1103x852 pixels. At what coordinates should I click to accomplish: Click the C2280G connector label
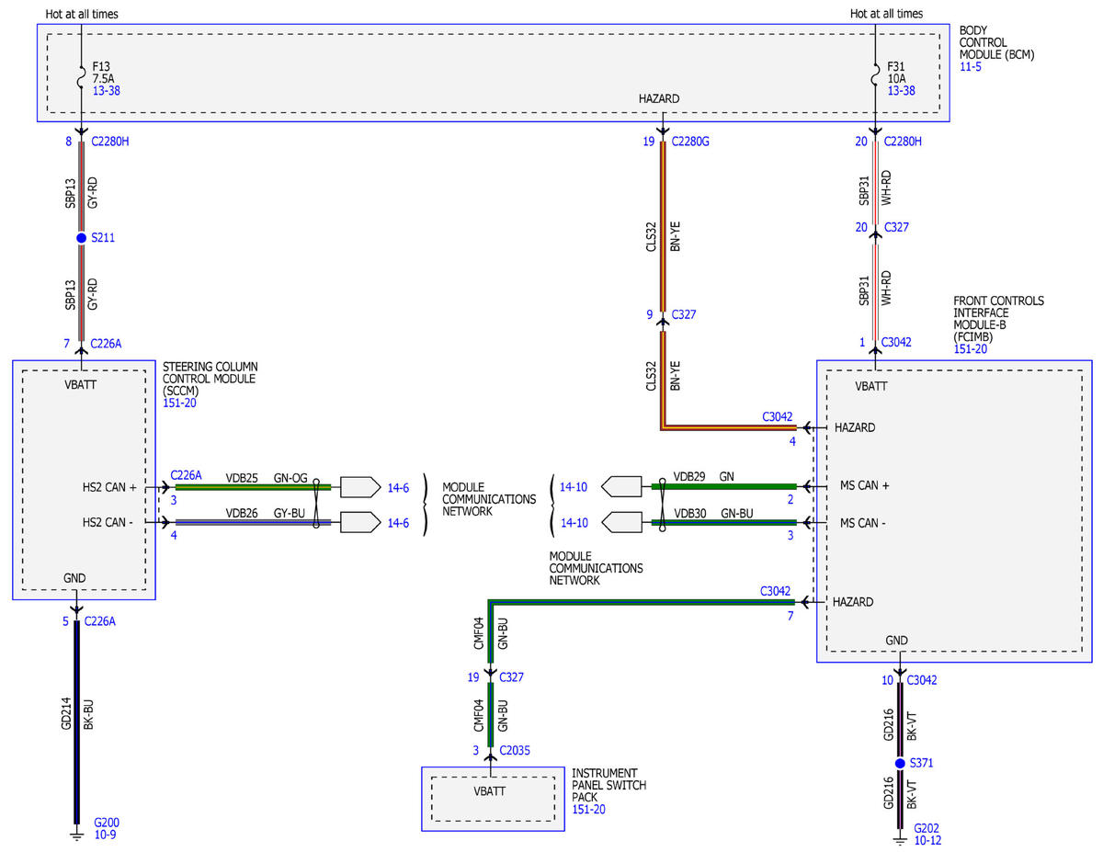pyautogui.click(x=691, y=142)
